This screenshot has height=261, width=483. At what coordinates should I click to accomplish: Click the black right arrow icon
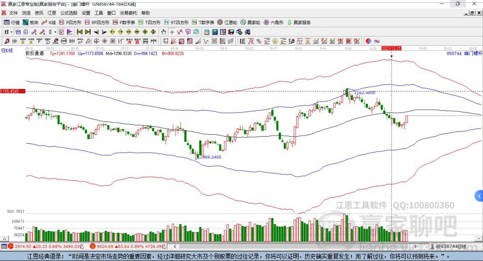click(x=104, y=32)
